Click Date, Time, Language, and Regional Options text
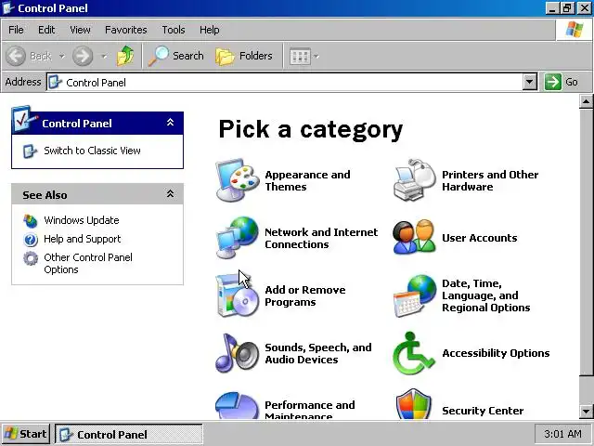Viewport: 594px width, 446px height. click(x=486, y=295)
